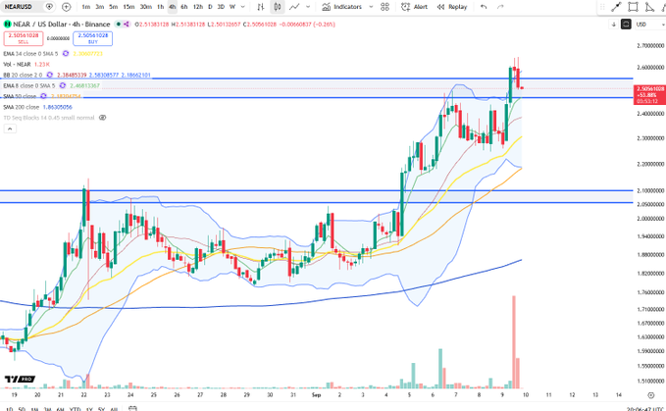This screenshot has width=666, height=411.
Task: Select the 5D date range
Action: [x=22, y=409]
